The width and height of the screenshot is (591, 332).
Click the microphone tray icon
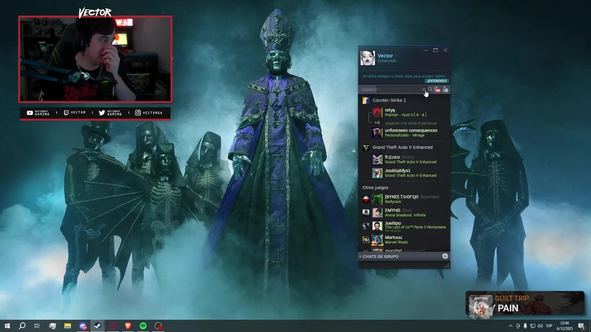pos(525,326)
